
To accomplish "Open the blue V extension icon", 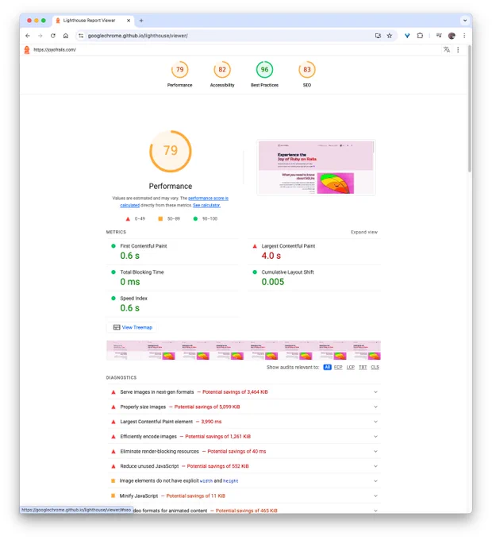I will (407, 36).
